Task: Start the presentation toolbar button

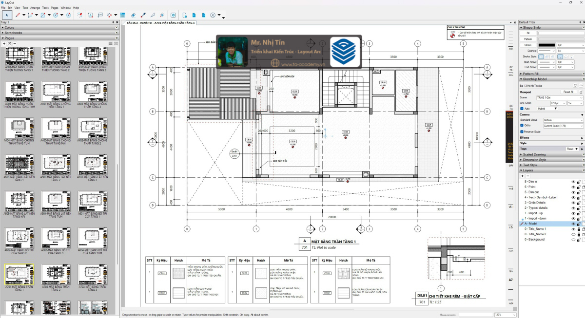Action: pos(173,15)
